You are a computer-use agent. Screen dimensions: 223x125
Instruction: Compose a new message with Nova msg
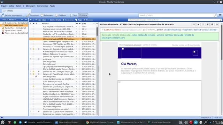click(33, 15)
